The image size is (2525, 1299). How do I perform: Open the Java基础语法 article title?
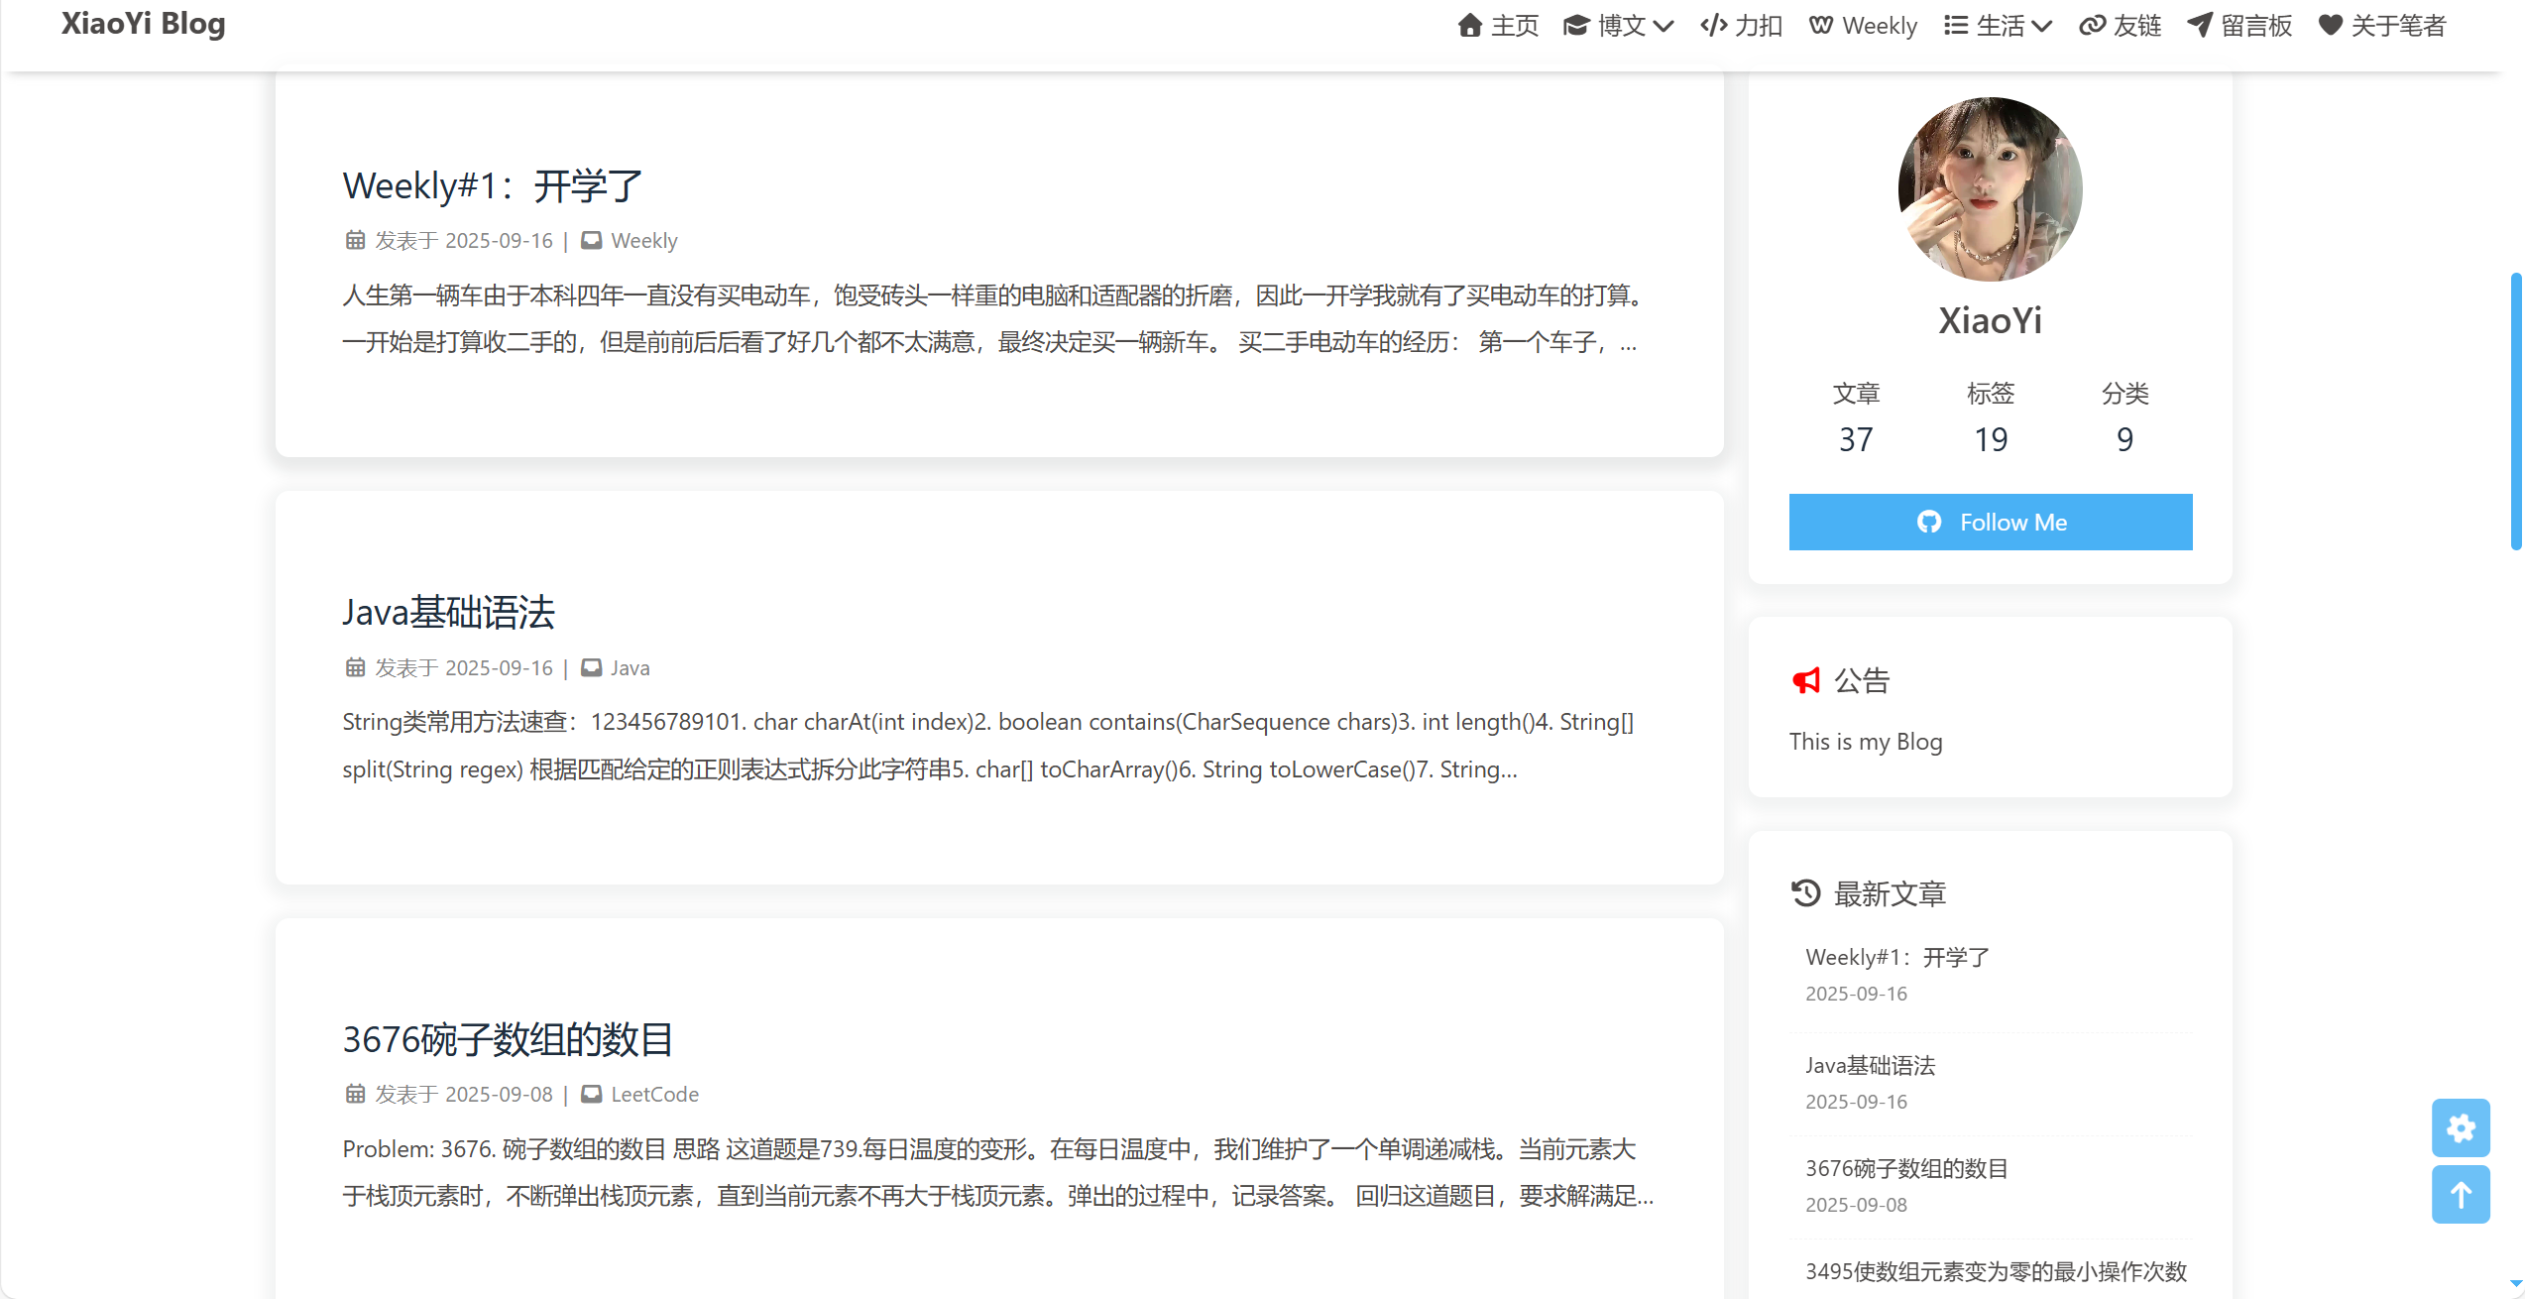tap(448, 613)
